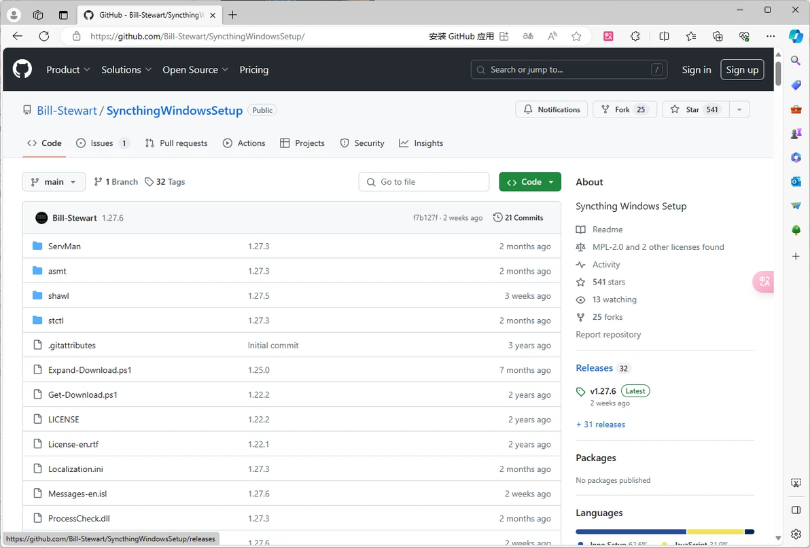Open the main branch selector dropdown
The height and width of the screenshot is (548, 810).
point(54,181)
